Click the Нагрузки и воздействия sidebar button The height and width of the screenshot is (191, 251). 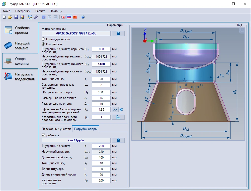pos(20,77)
